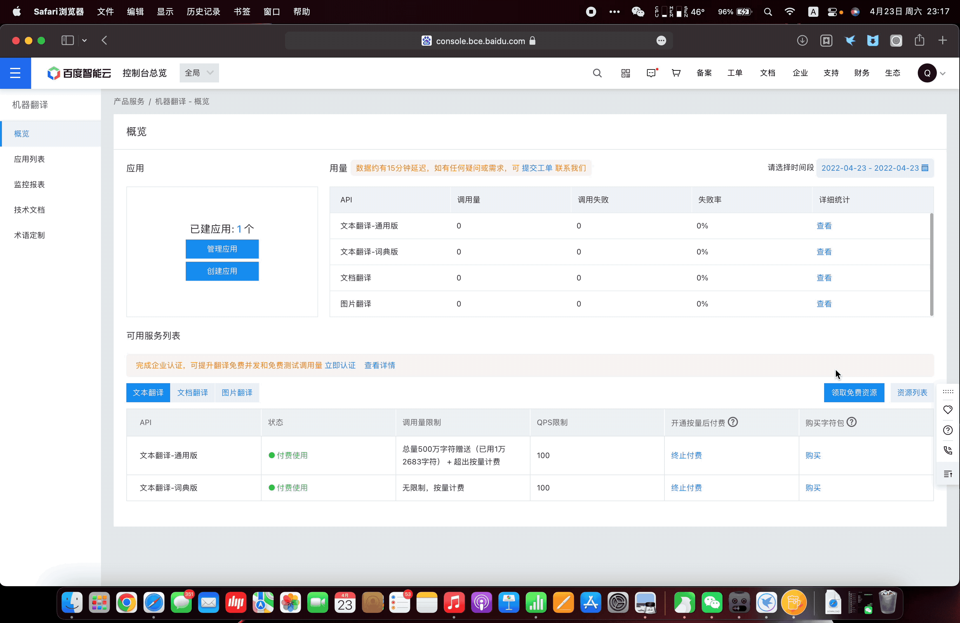Screen dimensions: 960x623
Task: Expand Safari sidebar options chevron
Action: coord(84,40)
